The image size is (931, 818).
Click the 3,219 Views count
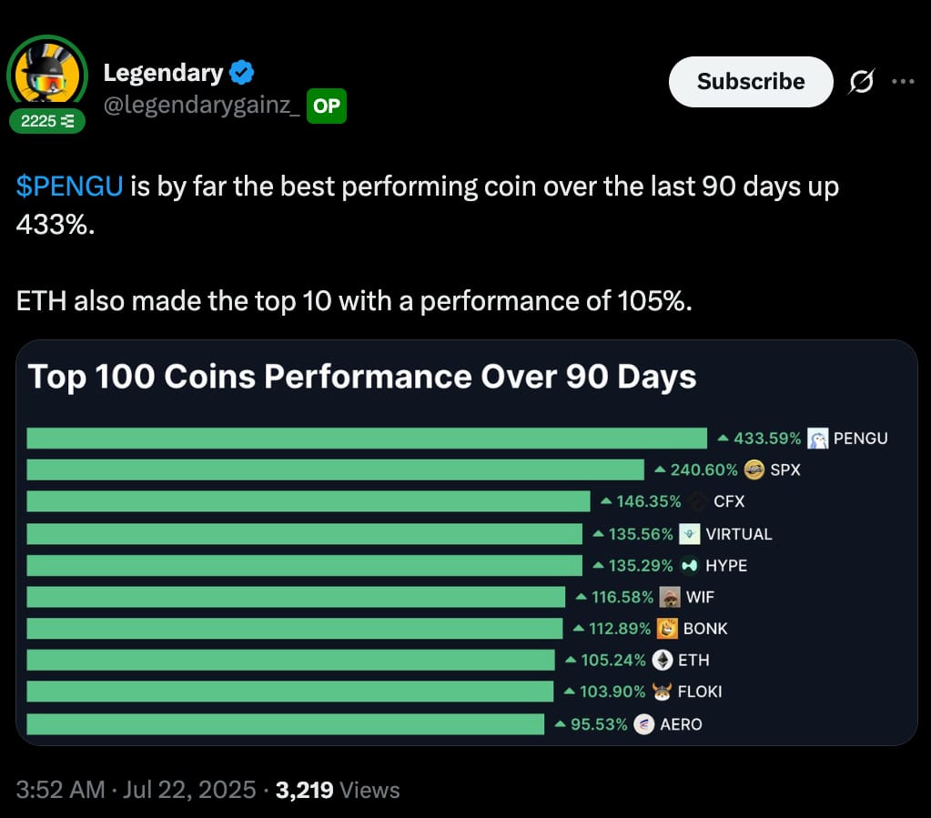[338, 790]
